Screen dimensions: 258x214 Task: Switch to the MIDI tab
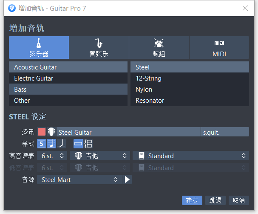(219, 47)
